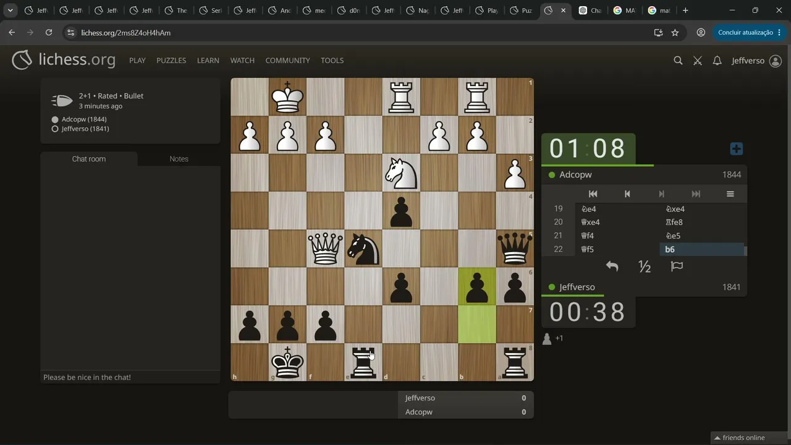
Task: Select the black knight on e5
Action: (x=363, y=248)
